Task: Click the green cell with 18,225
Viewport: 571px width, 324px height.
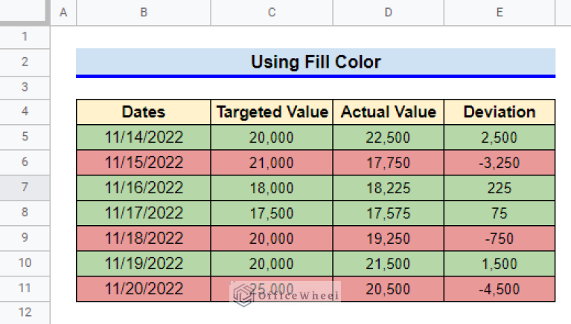Action: pos(388,188)
